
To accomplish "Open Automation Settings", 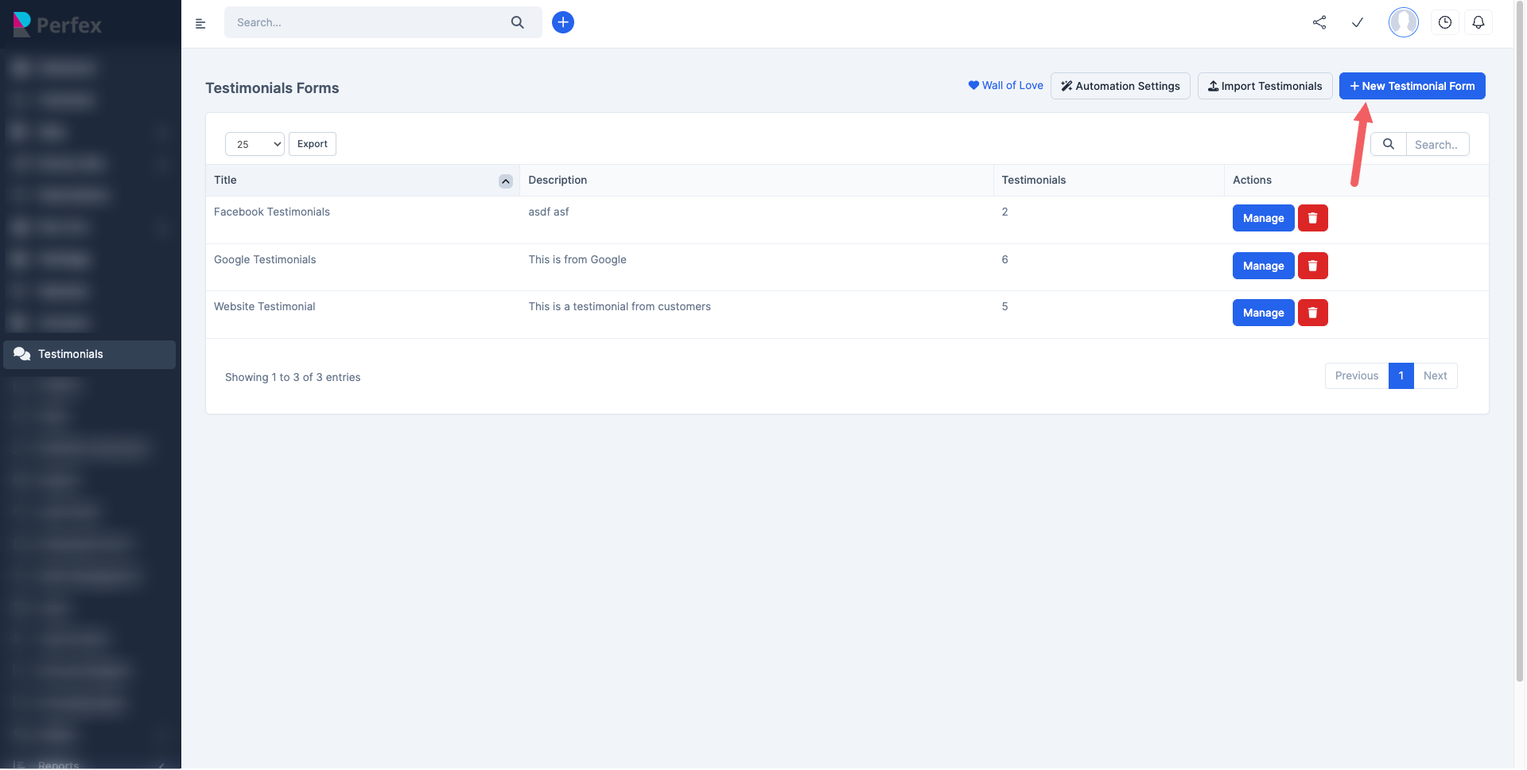I will (x=1120, y=86).
